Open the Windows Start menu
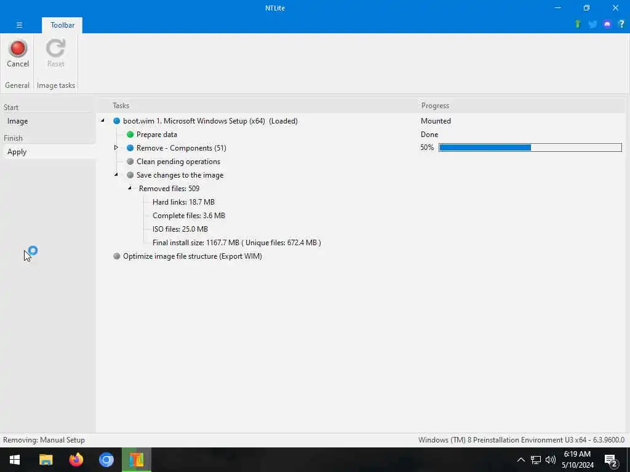The height and width of the screenshot is (472, 630). (x=15, y=460)
